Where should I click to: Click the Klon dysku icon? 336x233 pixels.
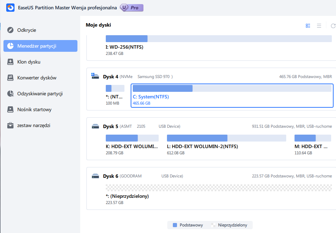[x=10, y=62]
